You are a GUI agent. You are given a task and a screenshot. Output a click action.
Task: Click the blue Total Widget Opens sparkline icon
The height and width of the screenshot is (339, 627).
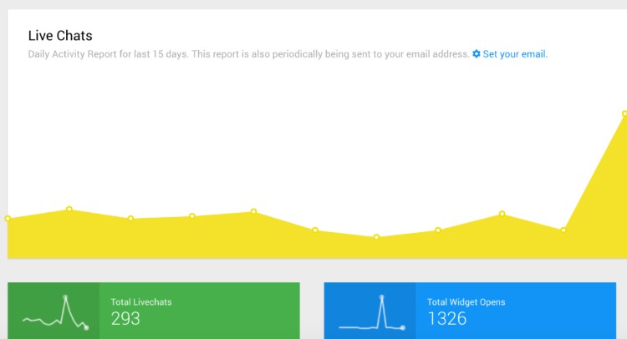click(370, 312)
